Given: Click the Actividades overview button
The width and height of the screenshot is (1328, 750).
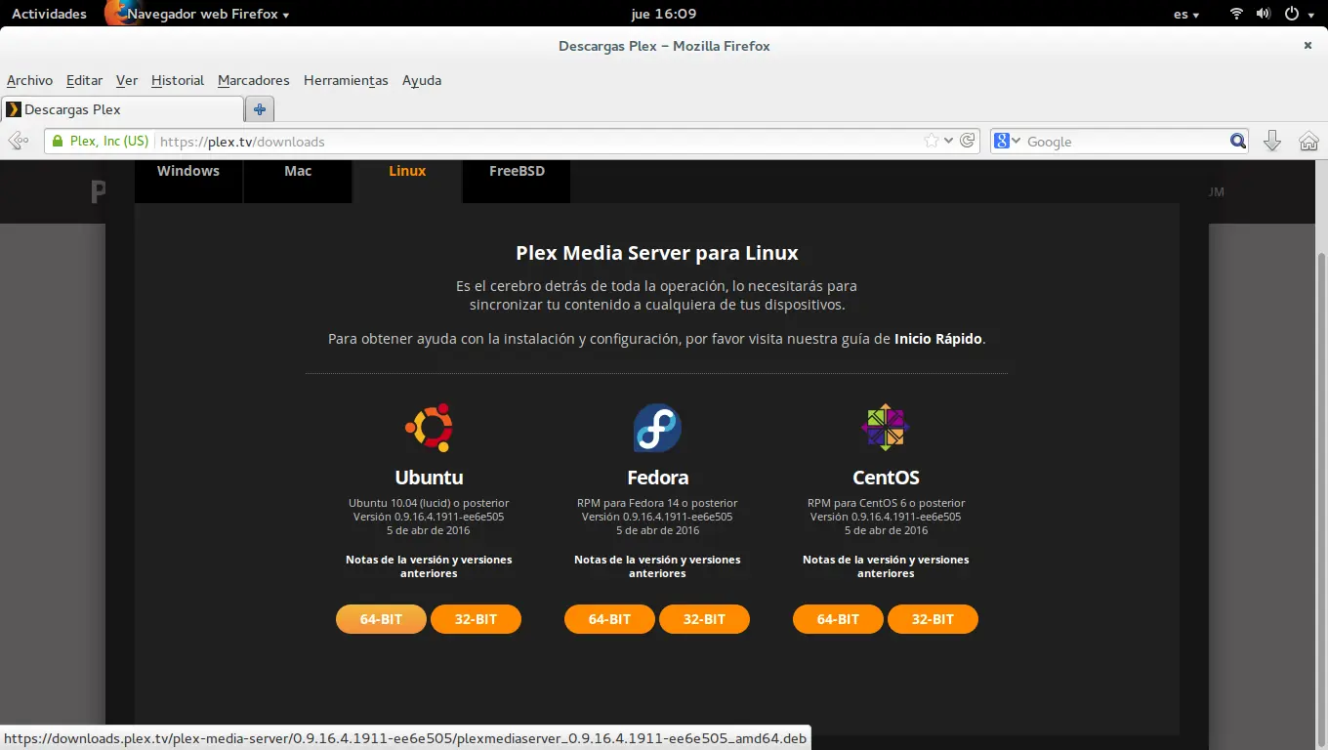Looking at the screenshot, I should click(49, 14).
